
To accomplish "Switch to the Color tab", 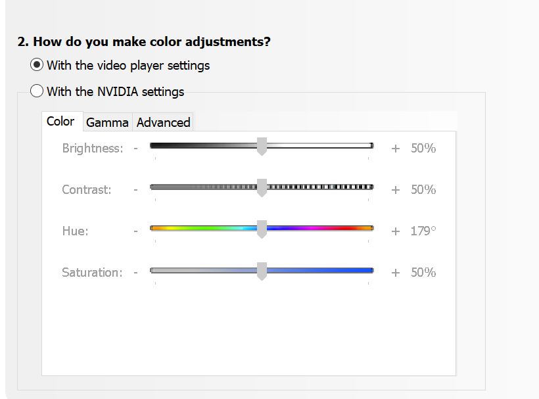I will pyautogui.click(x=60, y=122).
